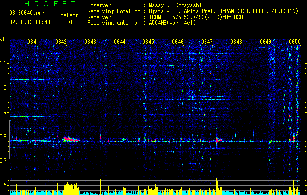Click the 1.1 kHz axis label
The height and width of the screenshot is (195, 307).
(4, 63)
